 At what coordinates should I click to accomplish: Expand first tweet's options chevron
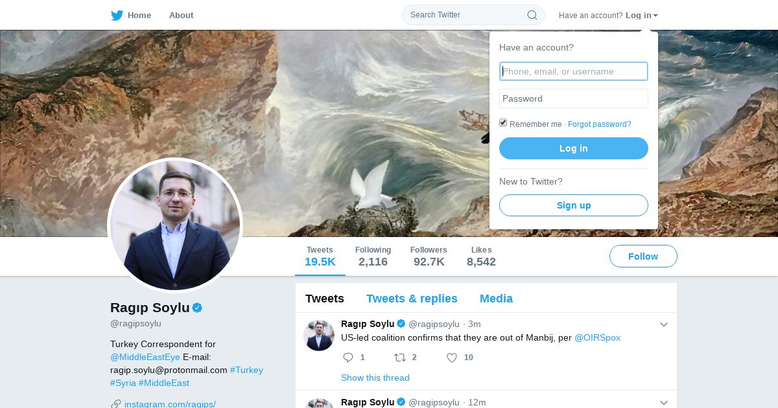pos(664,324)
